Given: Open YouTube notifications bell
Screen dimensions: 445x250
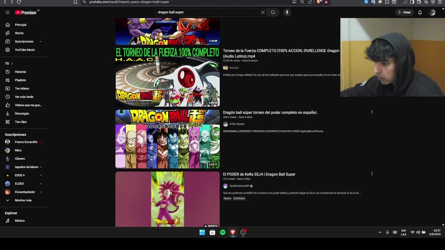Looking at the screenshot, I should click(420, 12).
